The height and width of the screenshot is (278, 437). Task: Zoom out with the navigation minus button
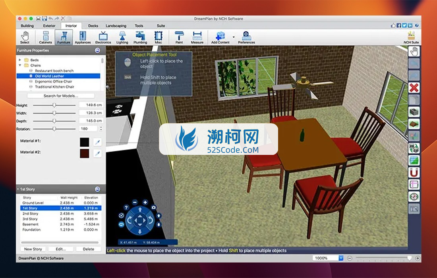coord(135,202)
